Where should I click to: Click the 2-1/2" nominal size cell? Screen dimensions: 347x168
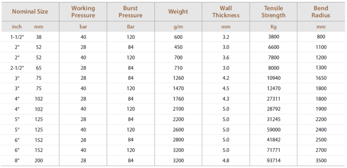tap(17, 68)
